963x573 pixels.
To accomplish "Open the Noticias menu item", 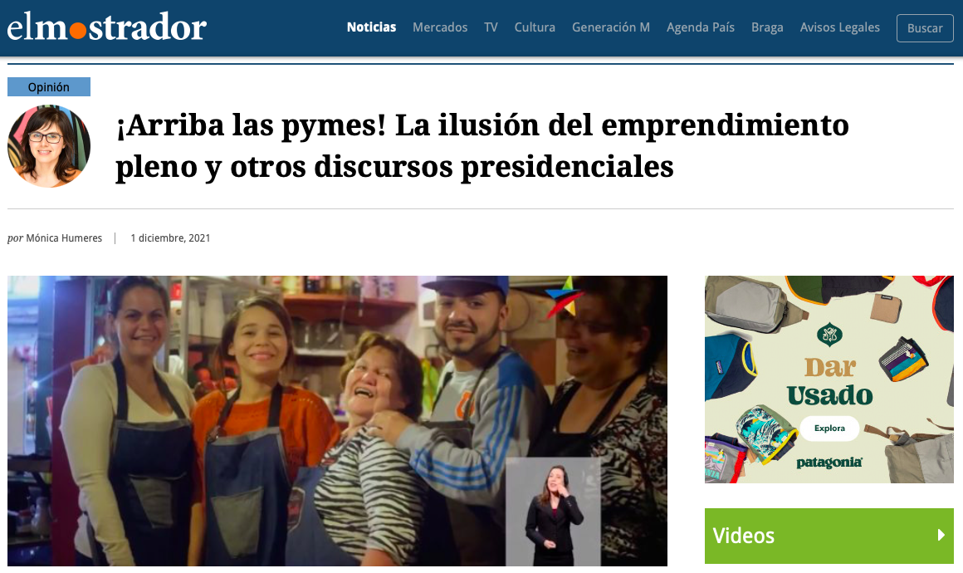I will coord(371,27).
